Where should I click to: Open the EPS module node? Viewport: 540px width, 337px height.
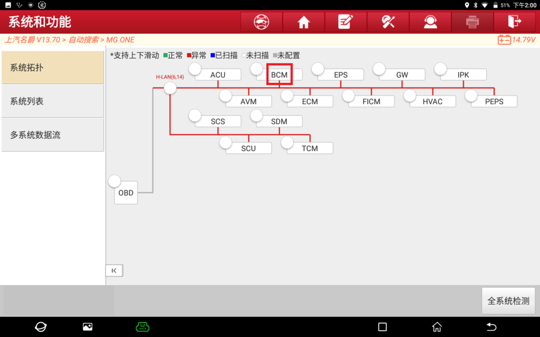pos(341,75)
